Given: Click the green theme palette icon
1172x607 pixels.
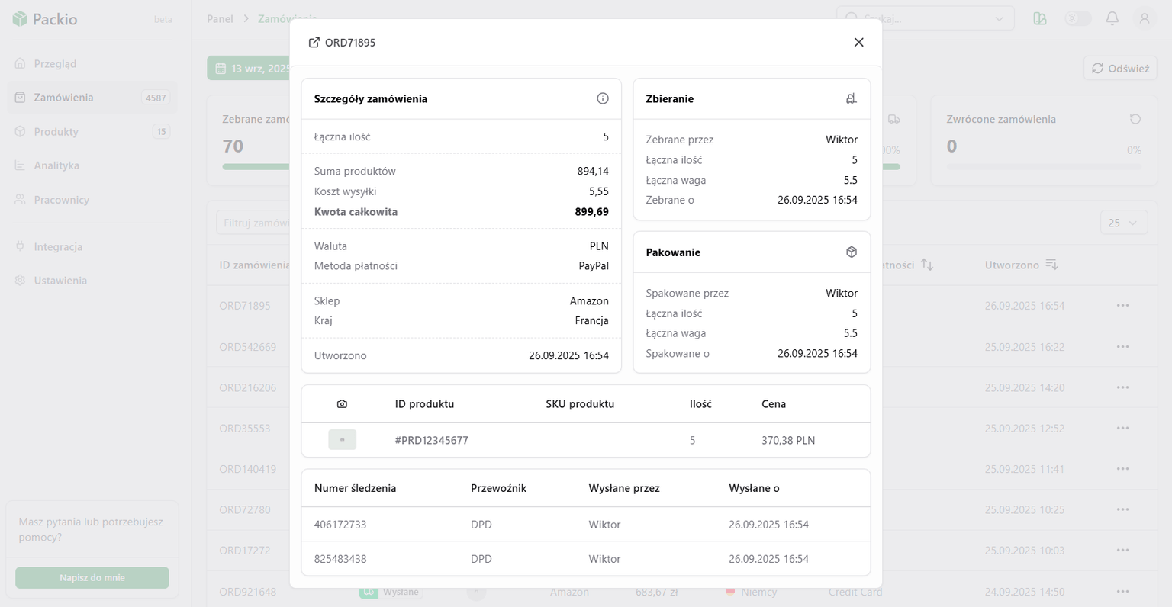Looking at the screenshot, I should [x=1039, y=18].
